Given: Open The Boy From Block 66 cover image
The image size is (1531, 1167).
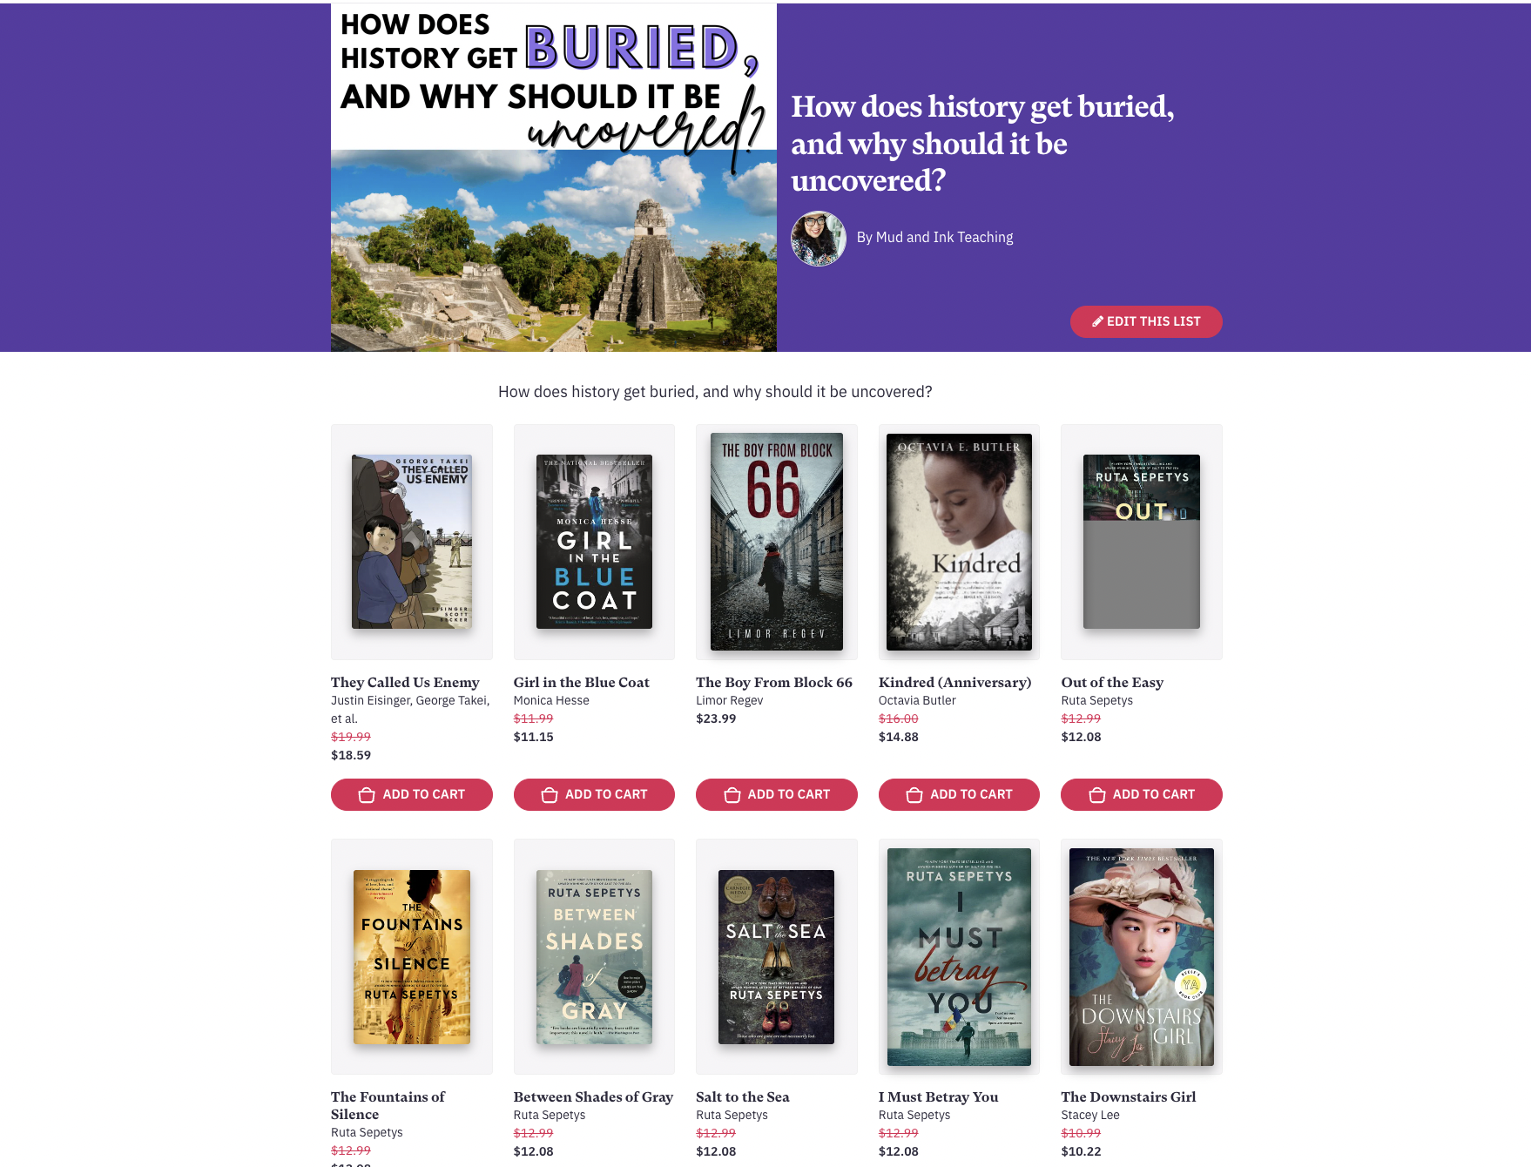Looking at the screenshot, I should [x=777, y=542].
